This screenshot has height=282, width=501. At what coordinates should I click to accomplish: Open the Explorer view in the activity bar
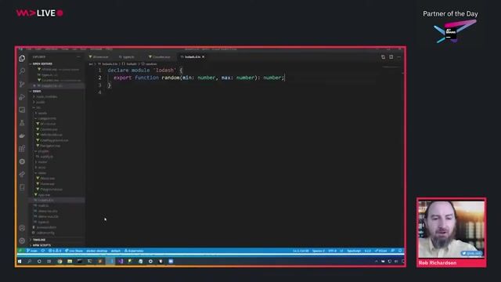(x=22, y=58)
